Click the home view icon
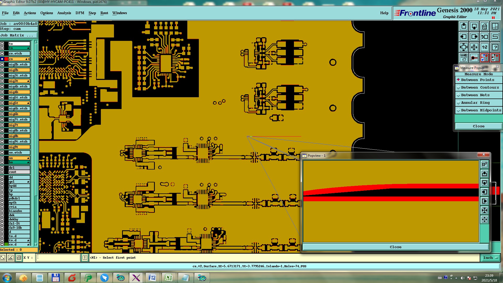503x283 pixels. tap(484, 26)
